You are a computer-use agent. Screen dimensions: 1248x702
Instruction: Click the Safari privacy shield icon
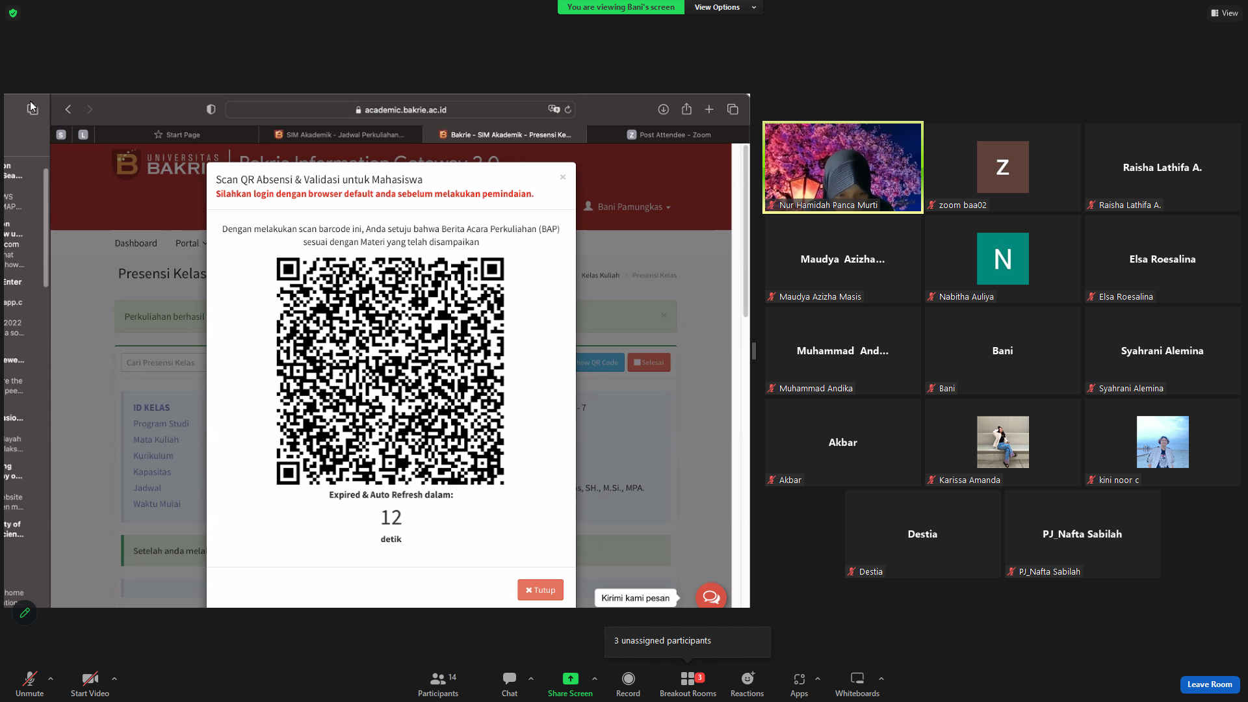tap(211, 109)
